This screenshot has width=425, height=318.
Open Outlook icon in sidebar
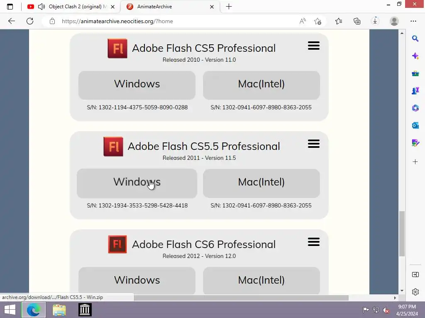tap(415, 125)
